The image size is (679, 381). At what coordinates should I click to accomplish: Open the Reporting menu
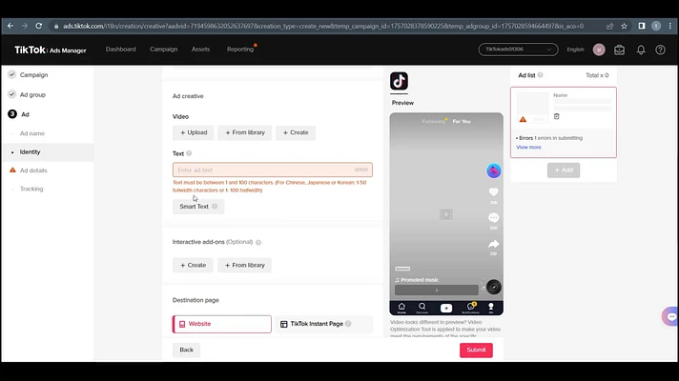[x=240, y=50]
